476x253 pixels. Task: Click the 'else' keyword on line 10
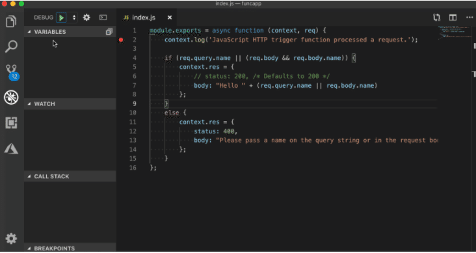point(172,113)
